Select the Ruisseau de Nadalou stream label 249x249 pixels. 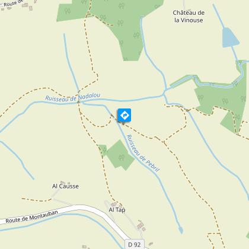tap(73, 97)
